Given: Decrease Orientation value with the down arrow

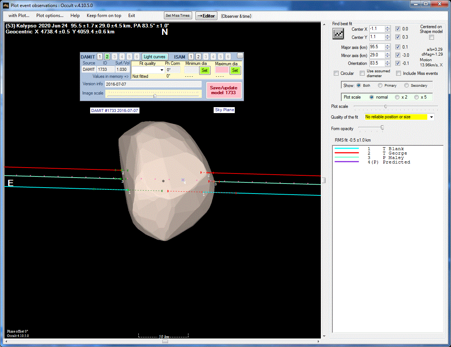Looking at the screenshot, I should point(388,65).
